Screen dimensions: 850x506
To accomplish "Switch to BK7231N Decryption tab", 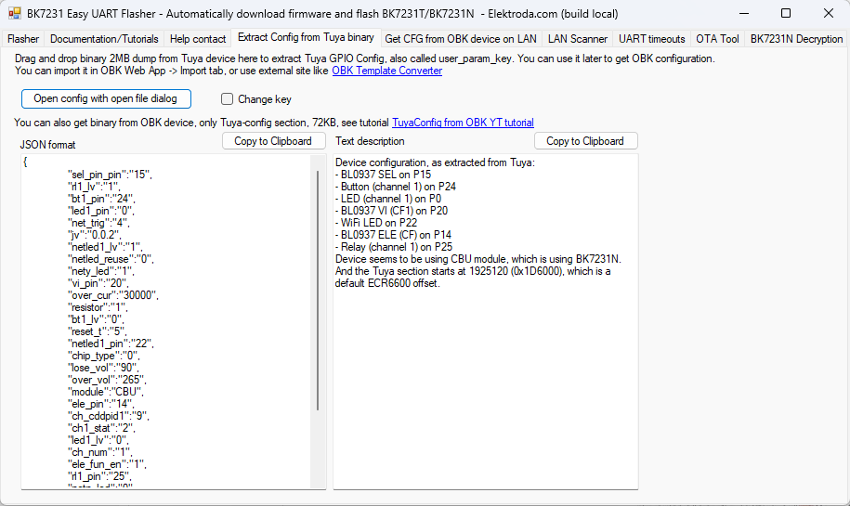I will point(796,39).
